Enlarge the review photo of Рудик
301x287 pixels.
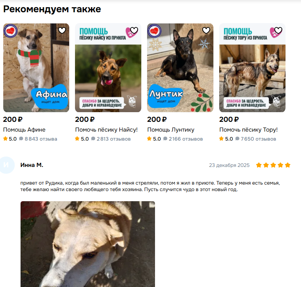[x=88, y=244]
